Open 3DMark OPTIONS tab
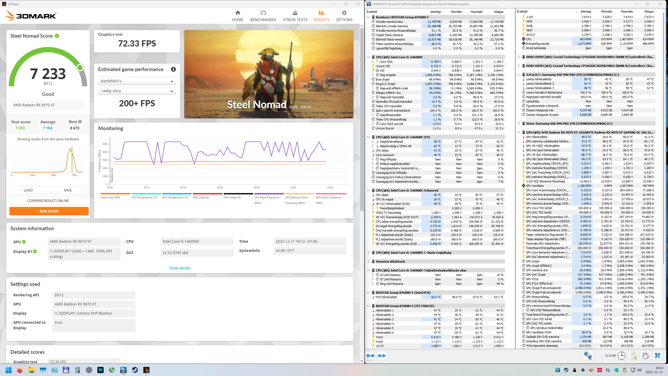Screen dimensions: 668x376 [344, 16]
